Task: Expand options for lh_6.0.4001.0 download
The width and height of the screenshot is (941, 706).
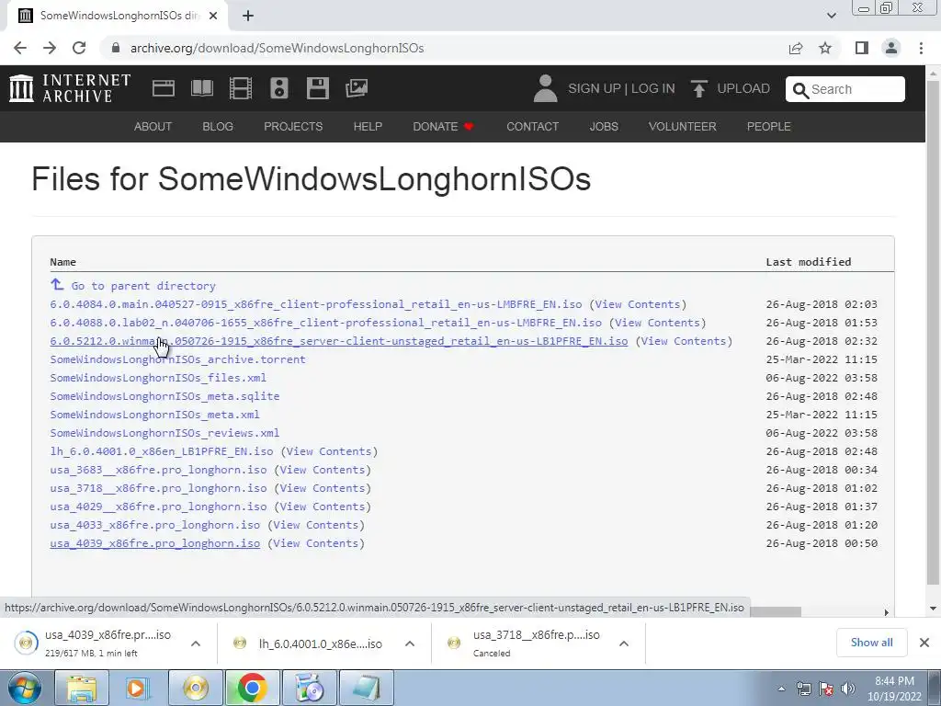Action: pos(410,643)
